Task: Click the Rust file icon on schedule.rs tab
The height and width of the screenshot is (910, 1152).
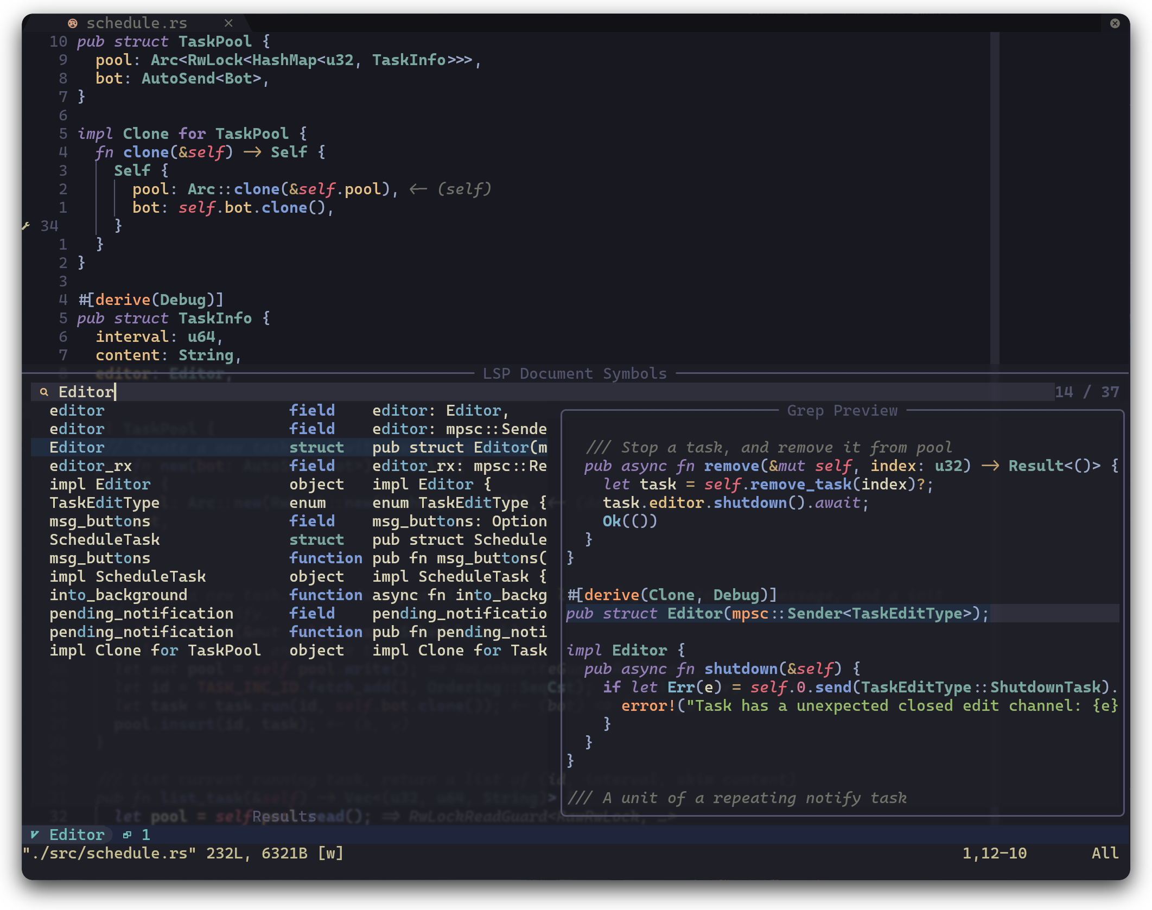Action: pyautogui.click(x=72, y=23)
